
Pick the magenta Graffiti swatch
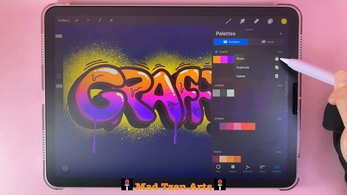pyautogui.click(x=224, y=60)
